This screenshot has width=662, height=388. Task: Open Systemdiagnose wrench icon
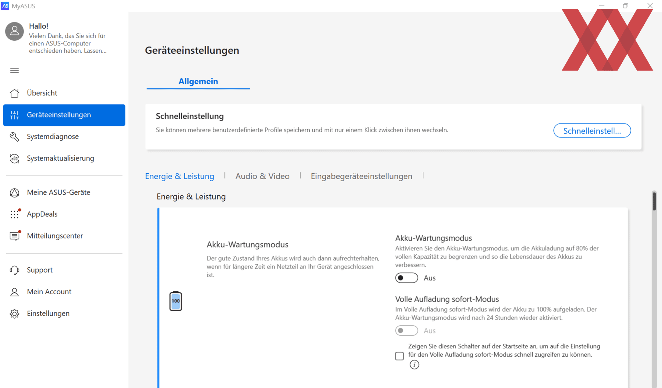[14, 137]
